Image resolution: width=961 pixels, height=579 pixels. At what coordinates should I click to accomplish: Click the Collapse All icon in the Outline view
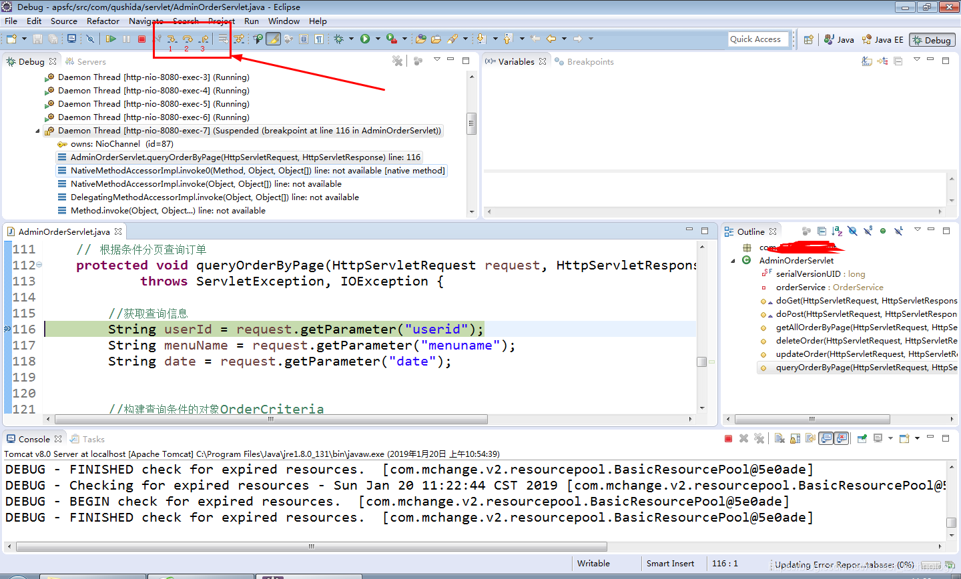tap(822, 231)
